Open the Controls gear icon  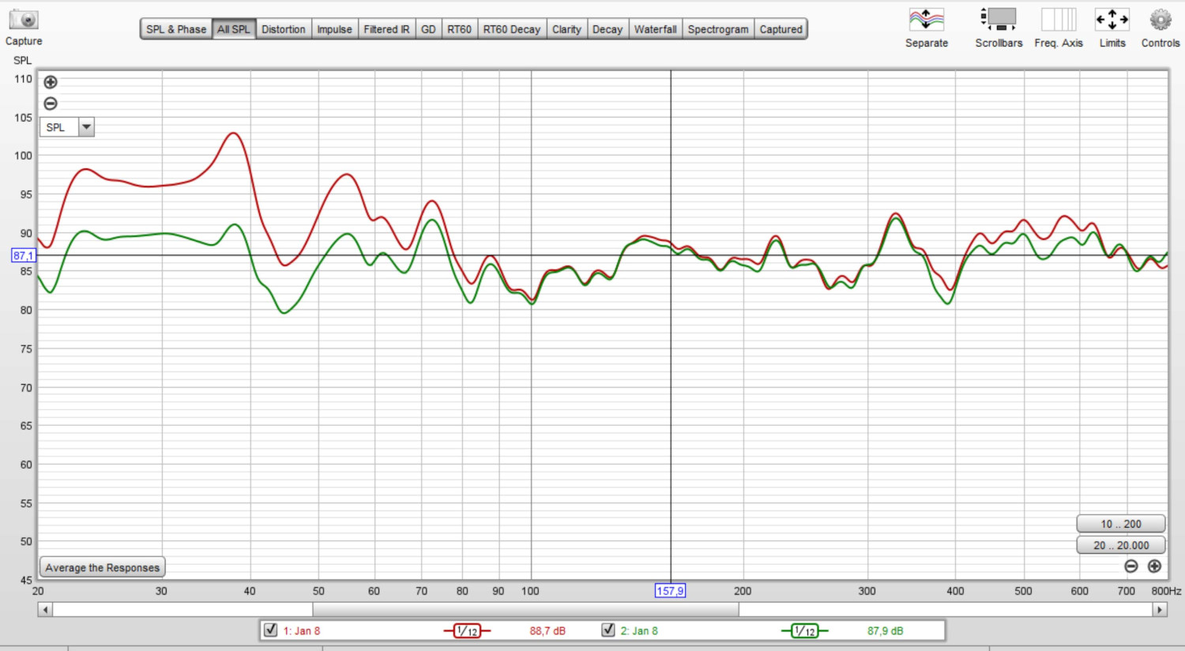tap(1160, 20)
